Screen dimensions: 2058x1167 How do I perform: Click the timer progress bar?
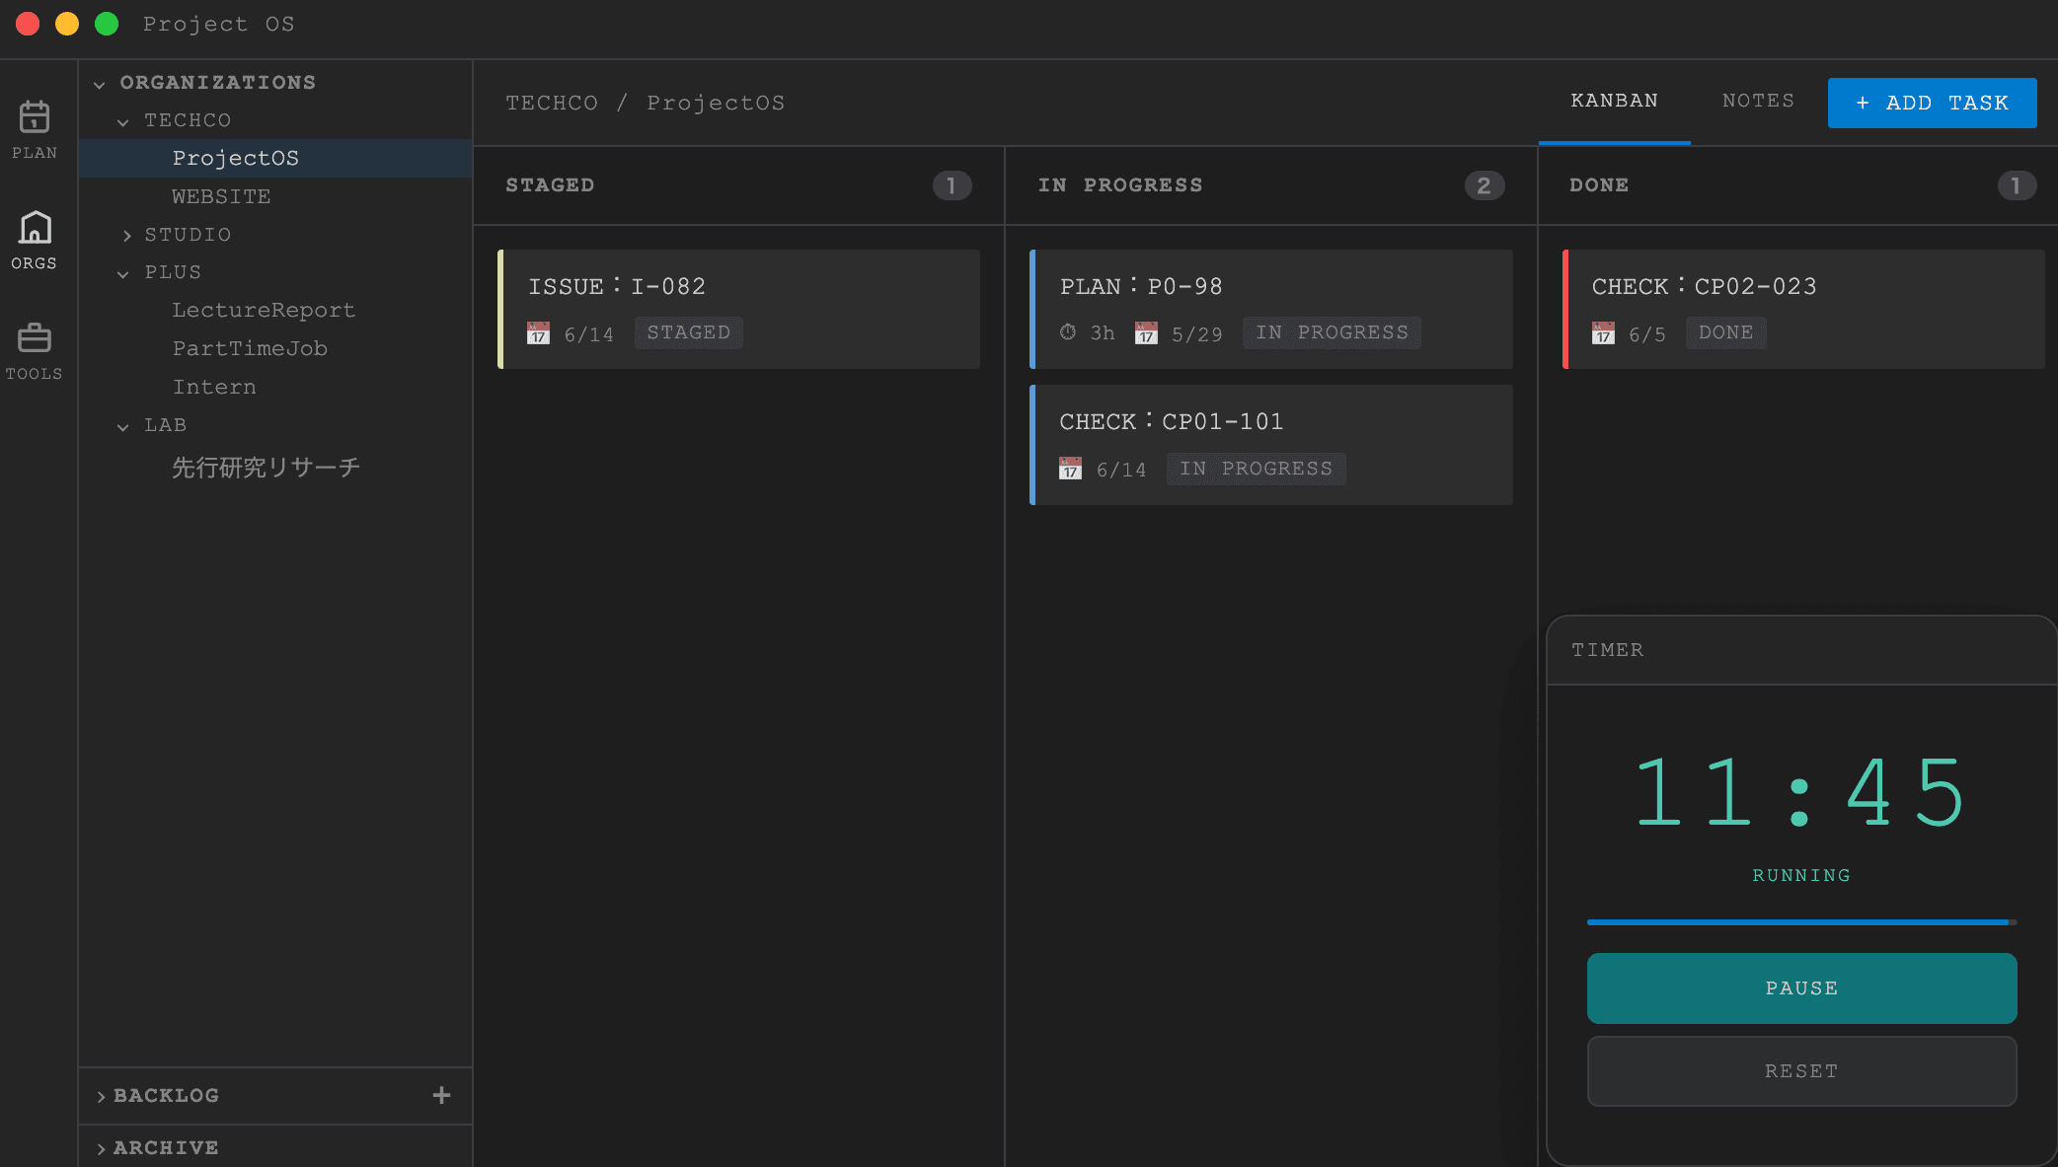click(x=1801, y=921)
